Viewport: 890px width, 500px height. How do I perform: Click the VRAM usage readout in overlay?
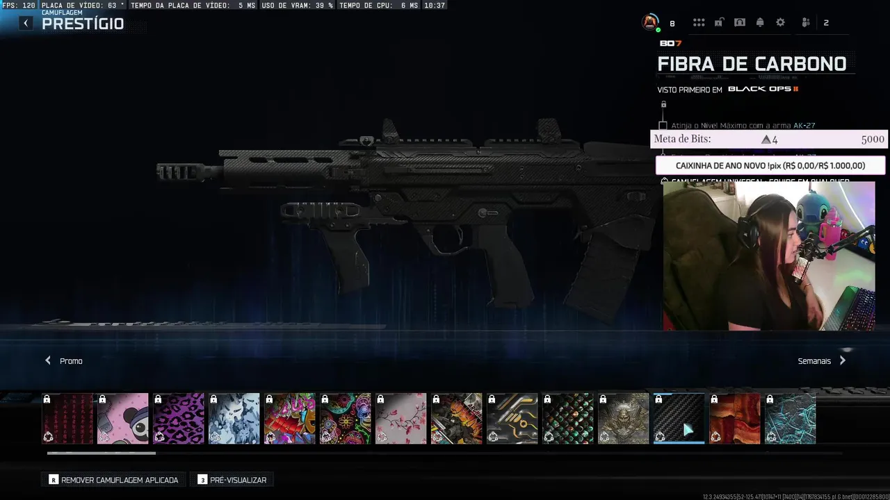pyautogui.click(x=298, y=5)
